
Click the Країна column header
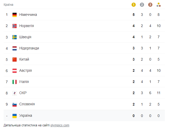point(9,5)
